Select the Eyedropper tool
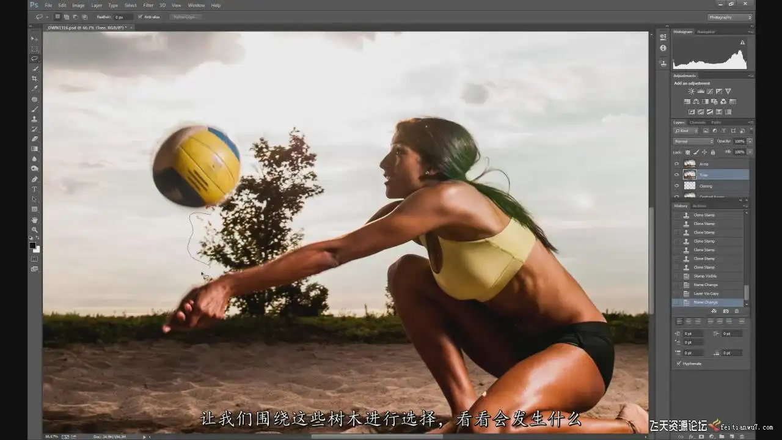This screenshot has width=782, height=440. [x=35, y=89]
